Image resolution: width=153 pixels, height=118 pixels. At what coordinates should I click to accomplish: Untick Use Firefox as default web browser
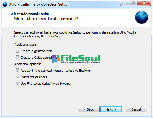17,84
